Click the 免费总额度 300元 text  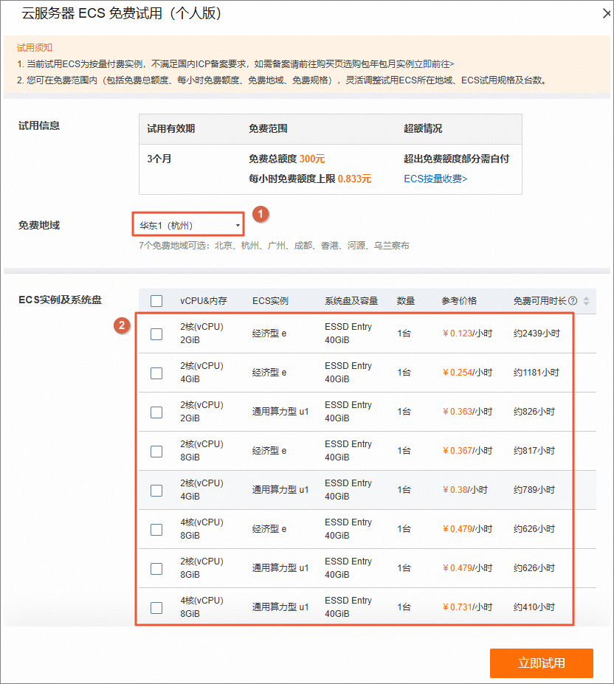[x=287, y=159]
